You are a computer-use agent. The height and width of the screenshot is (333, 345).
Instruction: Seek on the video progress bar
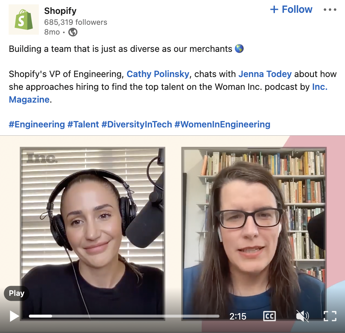tap(124, 316)
